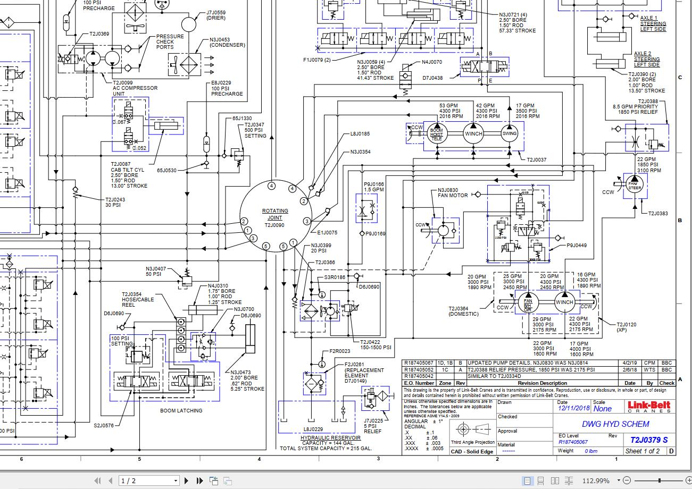Go to the first page

(98, 480)
